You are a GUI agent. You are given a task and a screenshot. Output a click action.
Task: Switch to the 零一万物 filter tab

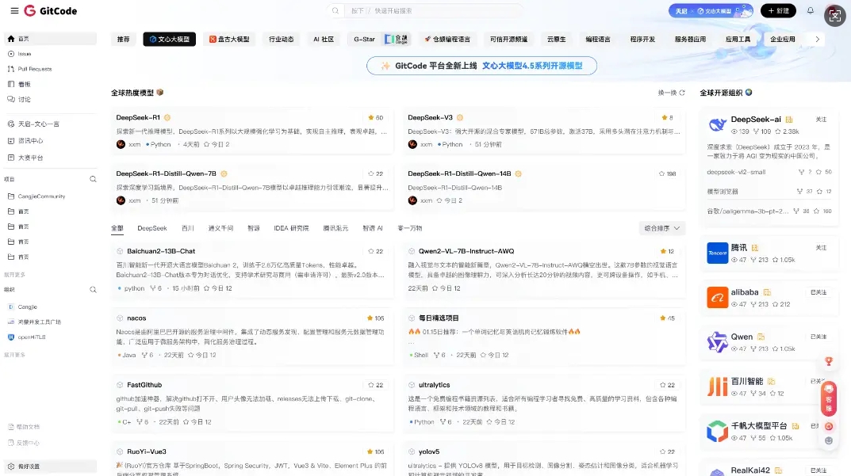click(410, 228)
